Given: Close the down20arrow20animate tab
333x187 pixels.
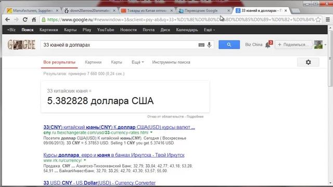Looking at the screenshot, I should [x=114, y=10].
